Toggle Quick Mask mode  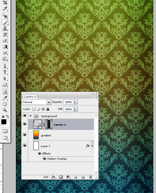pos(5,131)
